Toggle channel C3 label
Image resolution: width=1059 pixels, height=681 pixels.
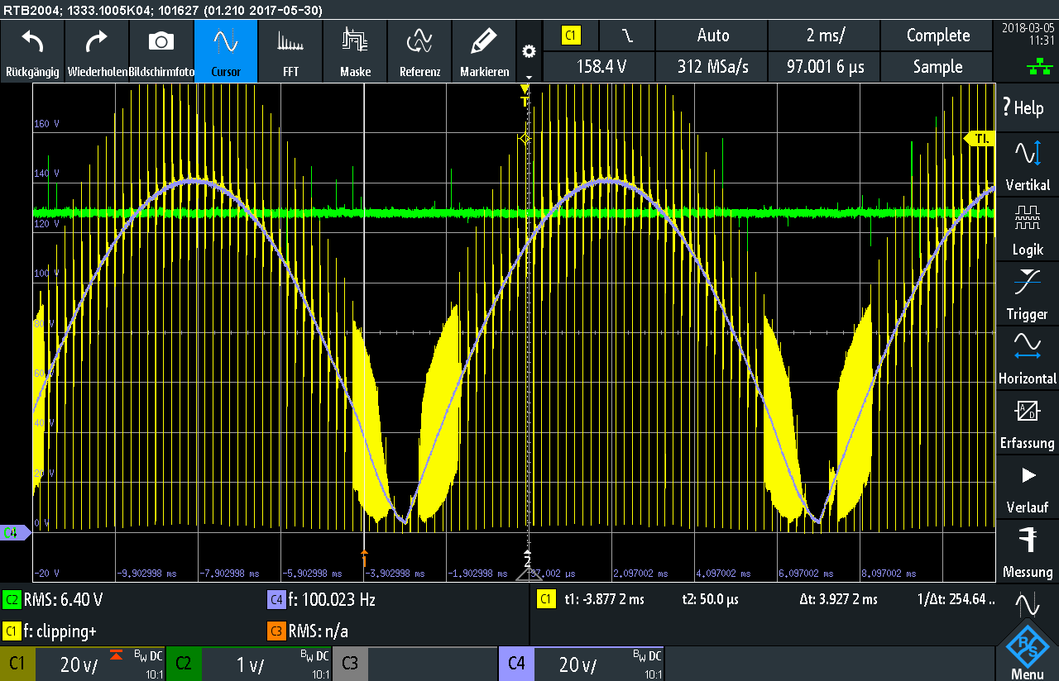pyautogui.click(x=349, y=663)
